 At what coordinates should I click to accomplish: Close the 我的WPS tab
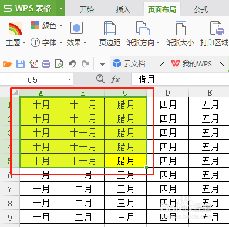[221, 64]
